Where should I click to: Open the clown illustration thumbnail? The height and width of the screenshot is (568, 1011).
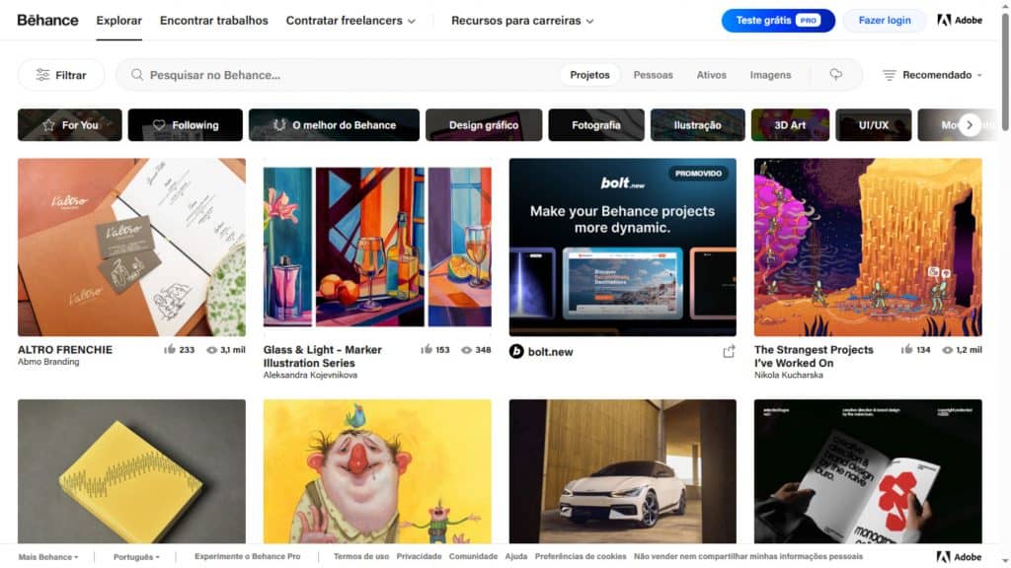coord(377,471)
